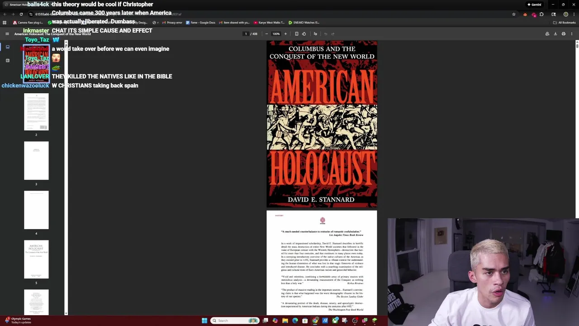Select page 2 thumbnail in sidebar

coord(36,112)
